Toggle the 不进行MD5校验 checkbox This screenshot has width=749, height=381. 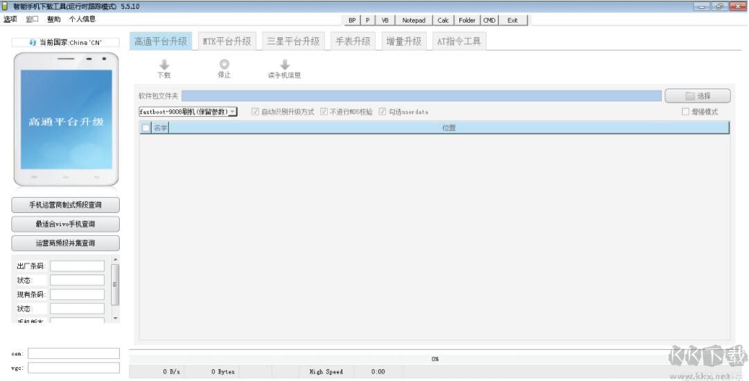(x=324, y=111)
